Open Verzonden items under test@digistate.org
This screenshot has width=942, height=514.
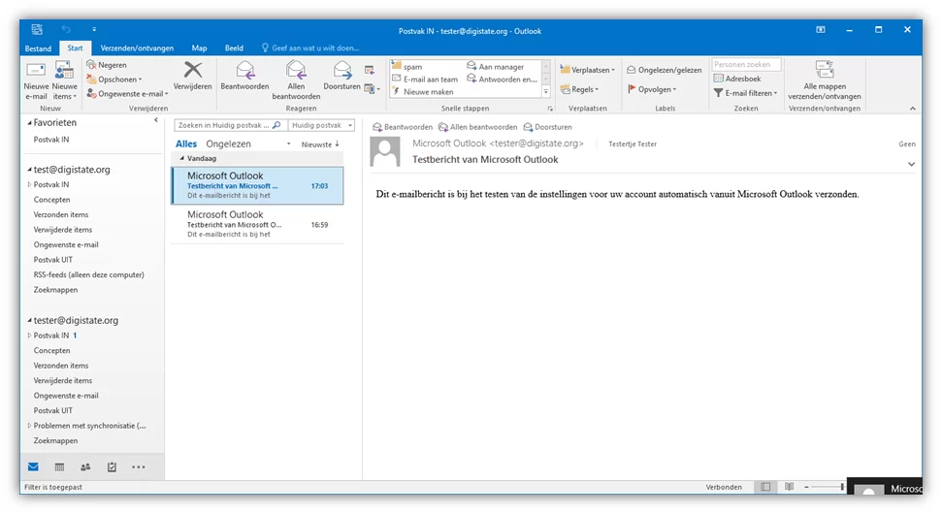click(61, 214)
